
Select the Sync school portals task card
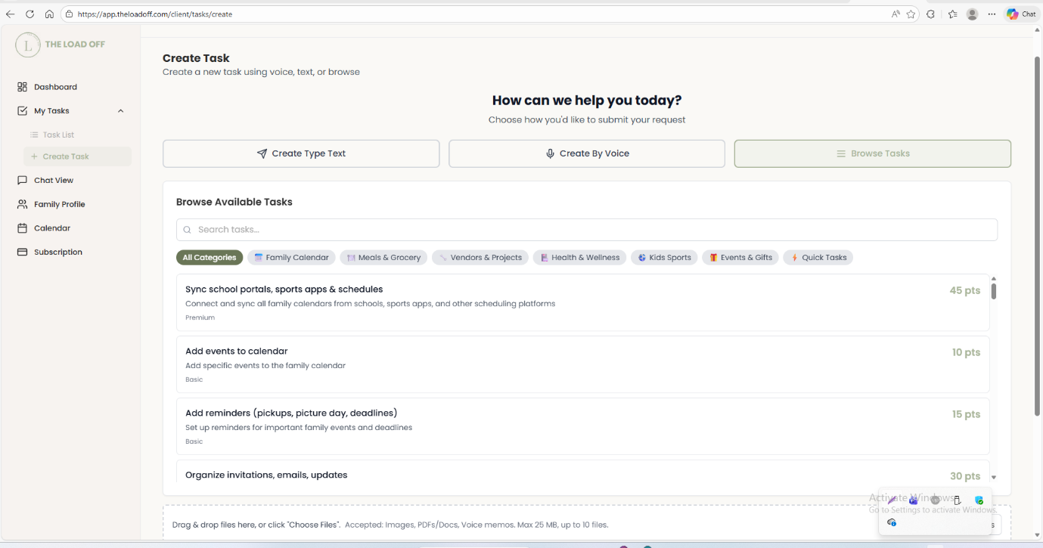click(583, 302)
